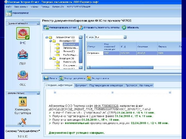Open the НАЛОГОПЛАТЕЛЬЩИК menu
The width and height of the screenshot is (186, 139).
point(79,7)
